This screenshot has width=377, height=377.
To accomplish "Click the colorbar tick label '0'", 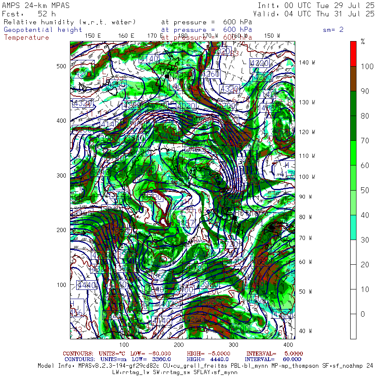I will click(363, 314).
